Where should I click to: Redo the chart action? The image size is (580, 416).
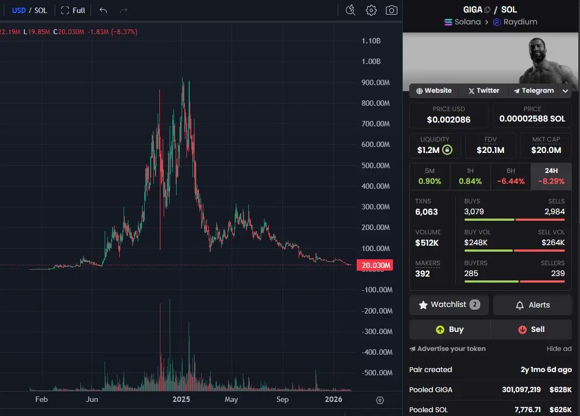point(124,10)
